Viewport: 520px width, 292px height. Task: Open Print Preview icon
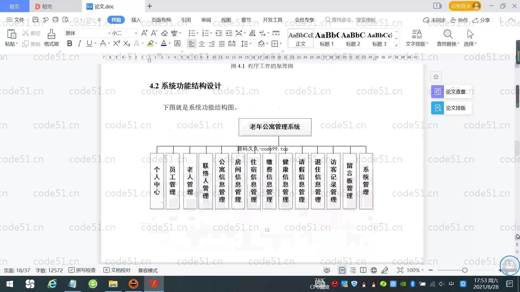click(x=66, y=20)
